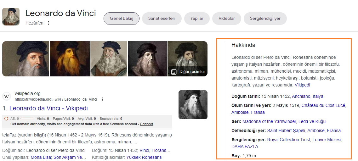Click the Anchiano, İtalya birthplace link
This screenshot has height=161, width=358.
308,96
